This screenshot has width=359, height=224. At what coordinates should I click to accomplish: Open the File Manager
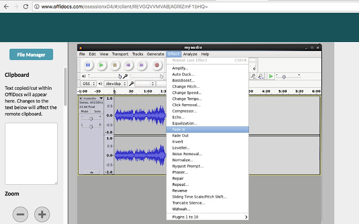click(x=31, y=54)
